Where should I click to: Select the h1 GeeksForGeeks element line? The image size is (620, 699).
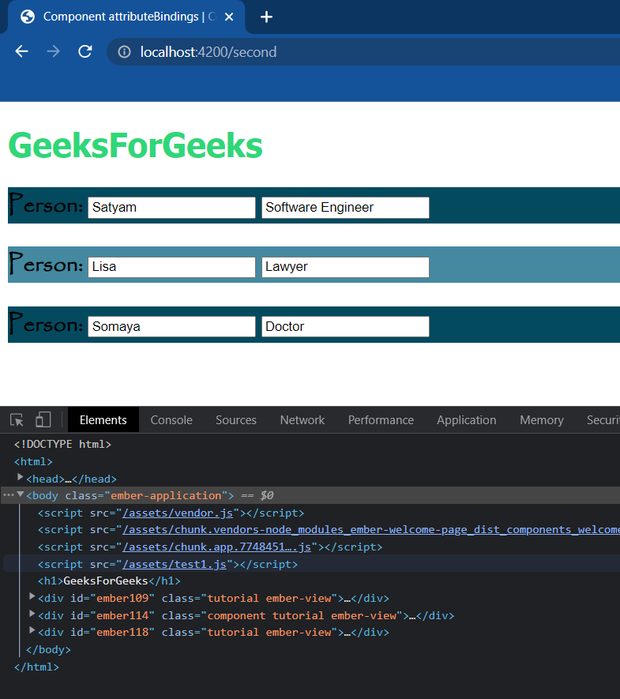(x=109, y=581)
